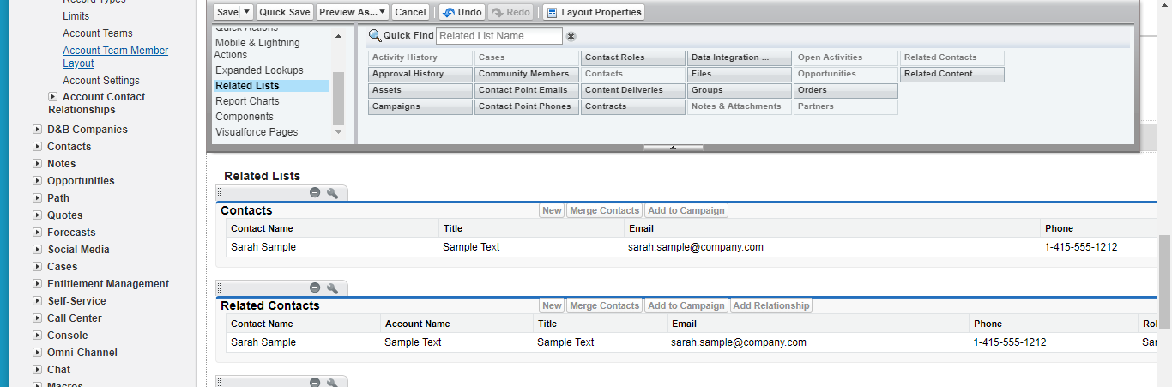Click the Undo button

tap(462, 12)
